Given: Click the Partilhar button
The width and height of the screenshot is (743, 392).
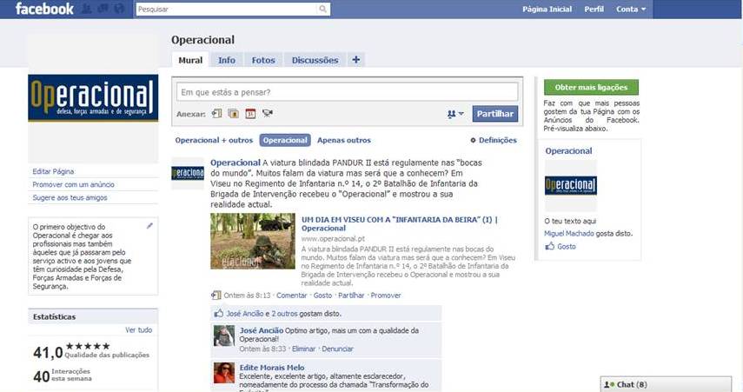Looking at the screenshot, I should point(495,114).
